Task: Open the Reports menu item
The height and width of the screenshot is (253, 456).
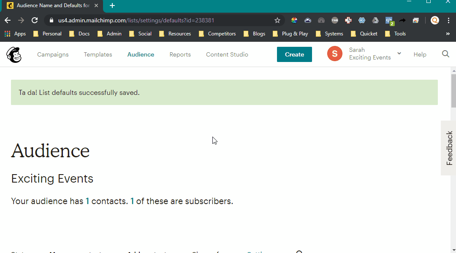Action: pos(180,55)
